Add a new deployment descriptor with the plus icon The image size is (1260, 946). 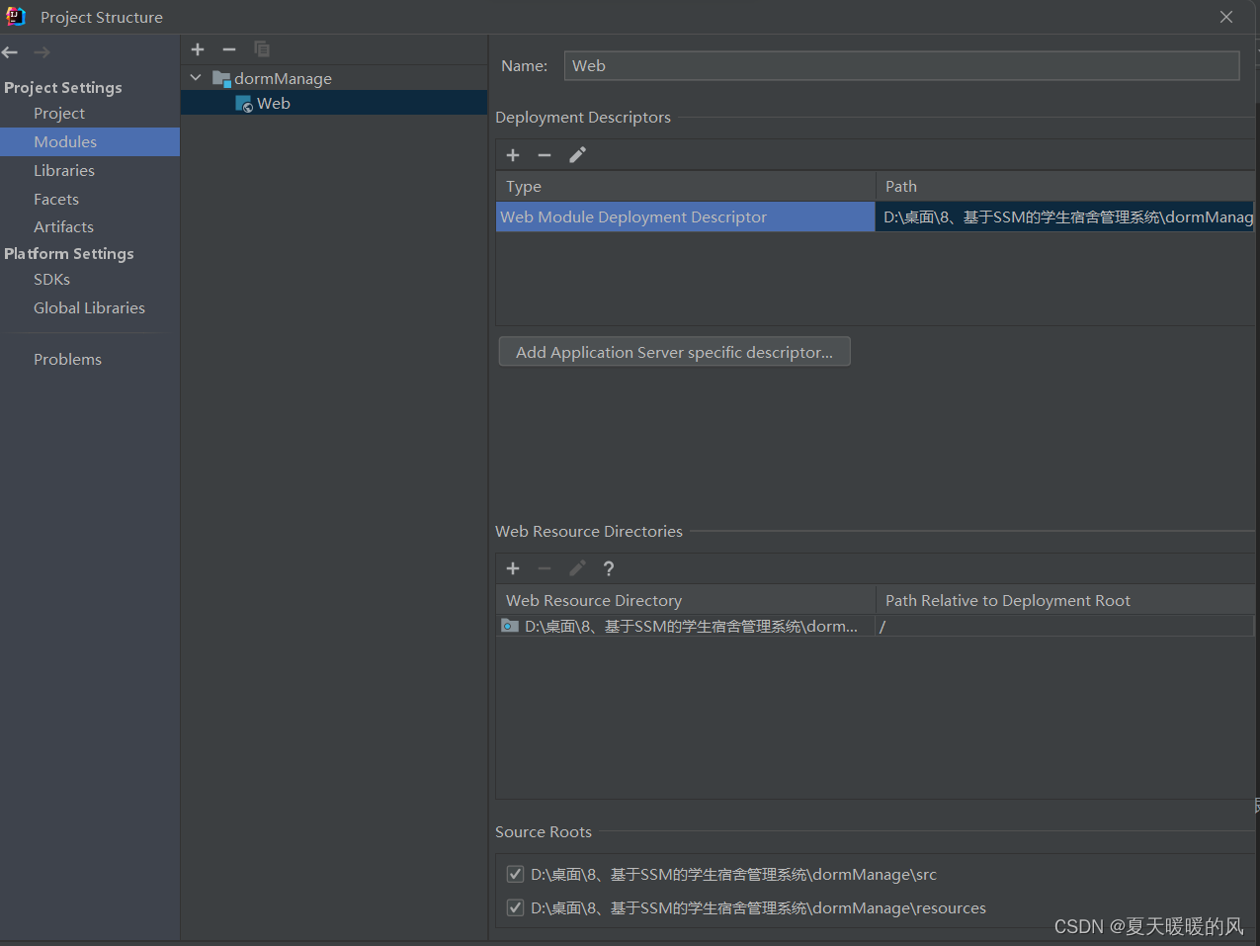512,155
